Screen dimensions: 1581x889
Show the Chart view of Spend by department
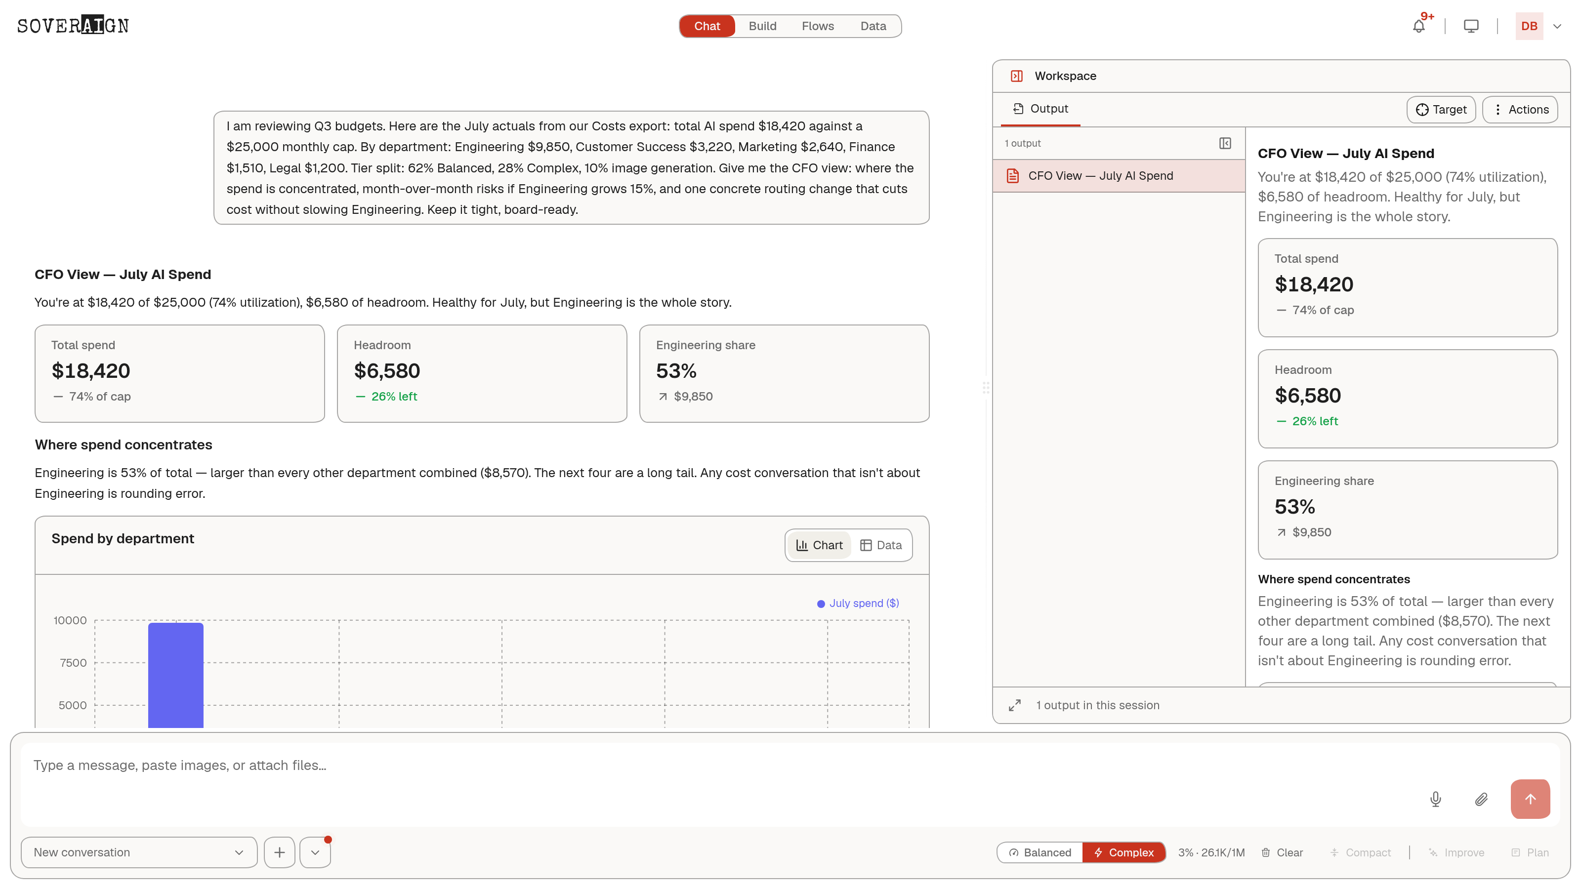tap(819, 545)
